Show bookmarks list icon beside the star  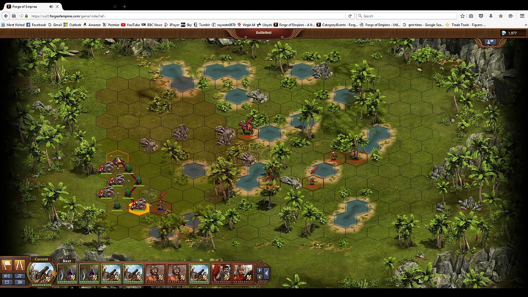click(471, 16)
